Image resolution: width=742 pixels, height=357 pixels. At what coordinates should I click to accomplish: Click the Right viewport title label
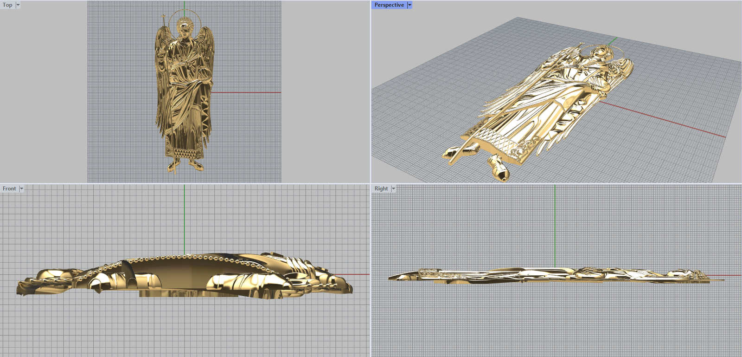381,188
